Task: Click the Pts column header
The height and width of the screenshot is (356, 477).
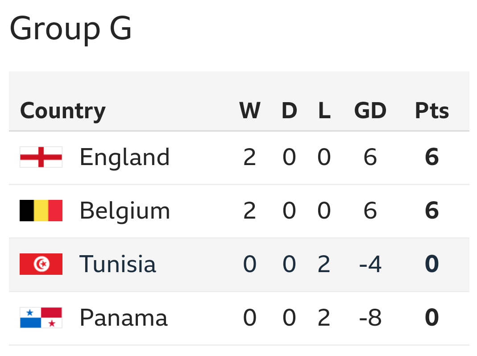Action: 432,111
